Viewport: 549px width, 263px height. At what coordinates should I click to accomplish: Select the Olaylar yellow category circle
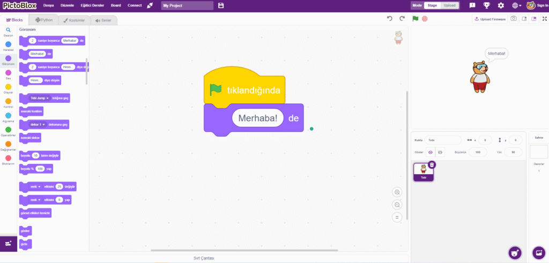8,87
